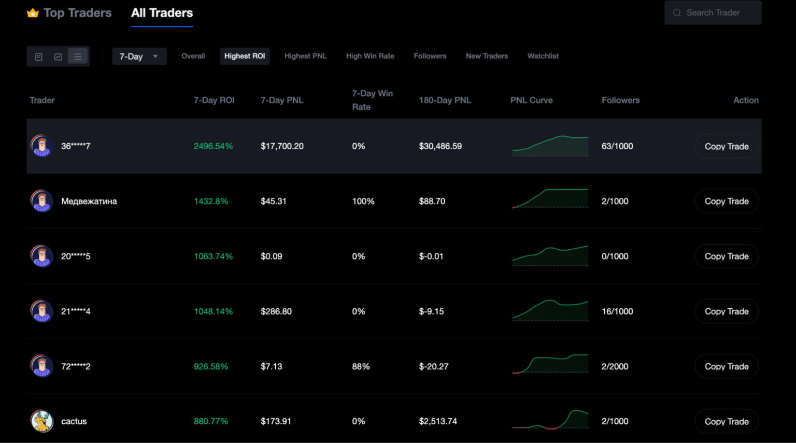Click the search magnifier icon
Image resolution: width=796 pixels, height=443 pixels.
point(677,12)
